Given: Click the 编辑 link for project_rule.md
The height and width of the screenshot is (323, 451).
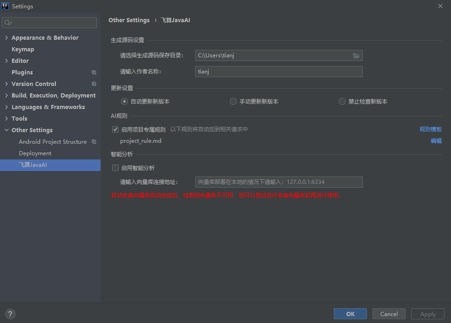Looking at the screenshot, I should tap(436, 141).
